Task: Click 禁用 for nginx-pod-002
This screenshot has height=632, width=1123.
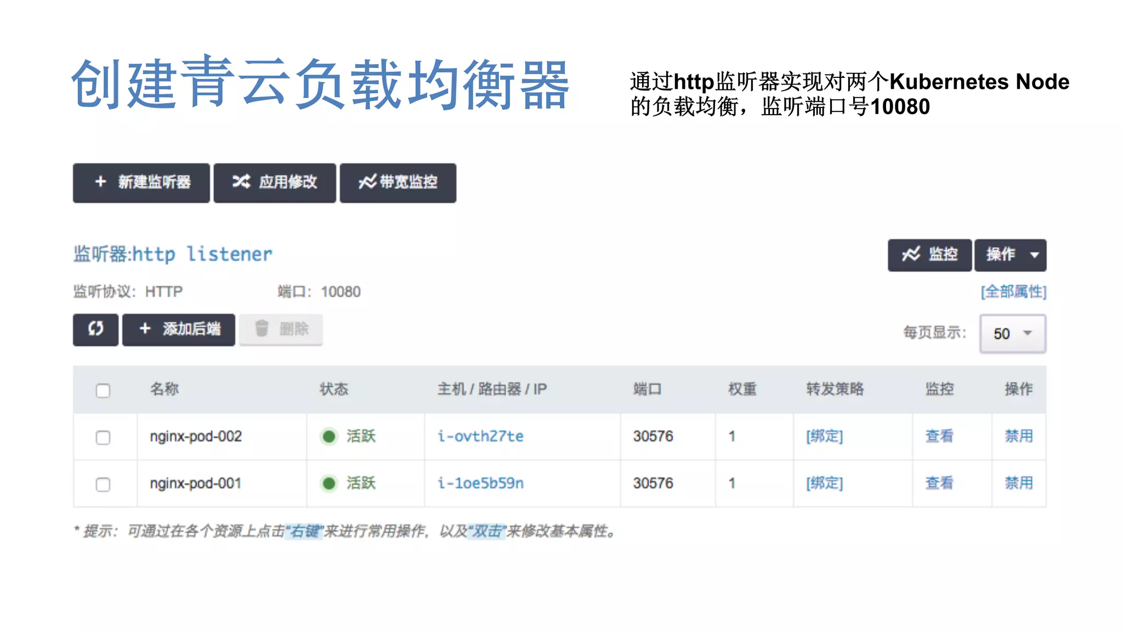Action: 1019,436
